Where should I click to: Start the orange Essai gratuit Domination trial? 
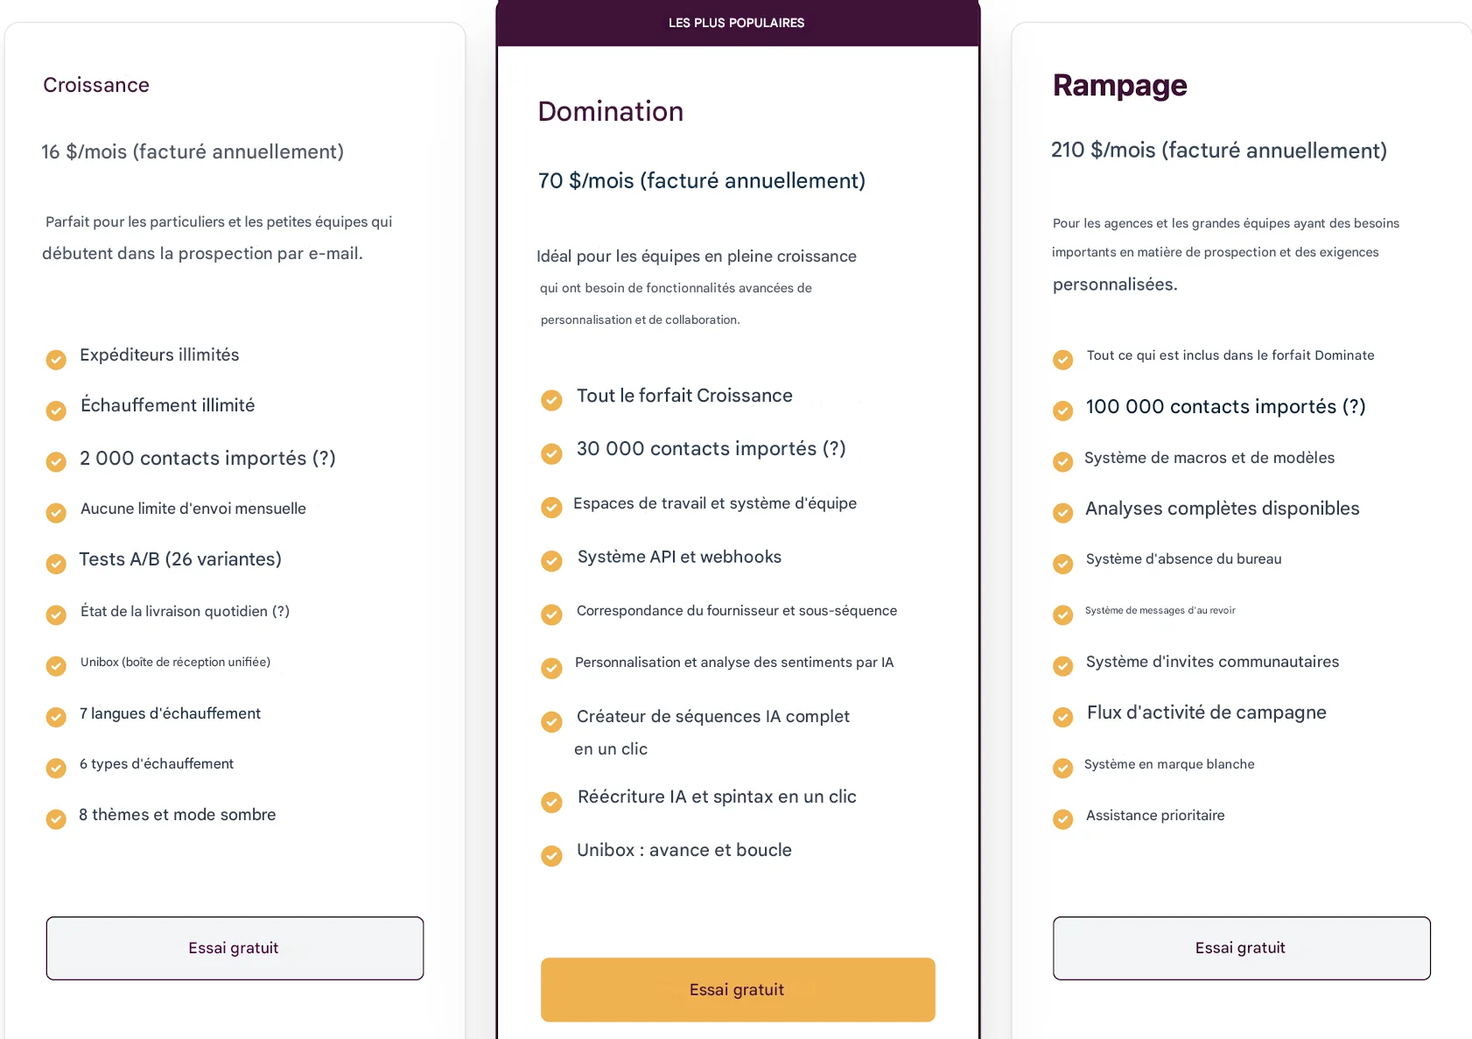[738, 989]
